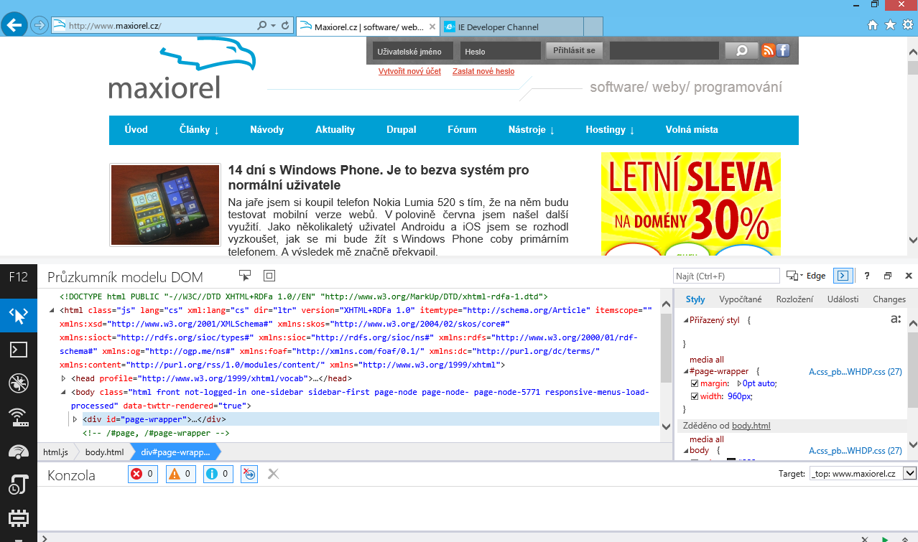Activate the Select element picker icon

[x=245, y=276]
